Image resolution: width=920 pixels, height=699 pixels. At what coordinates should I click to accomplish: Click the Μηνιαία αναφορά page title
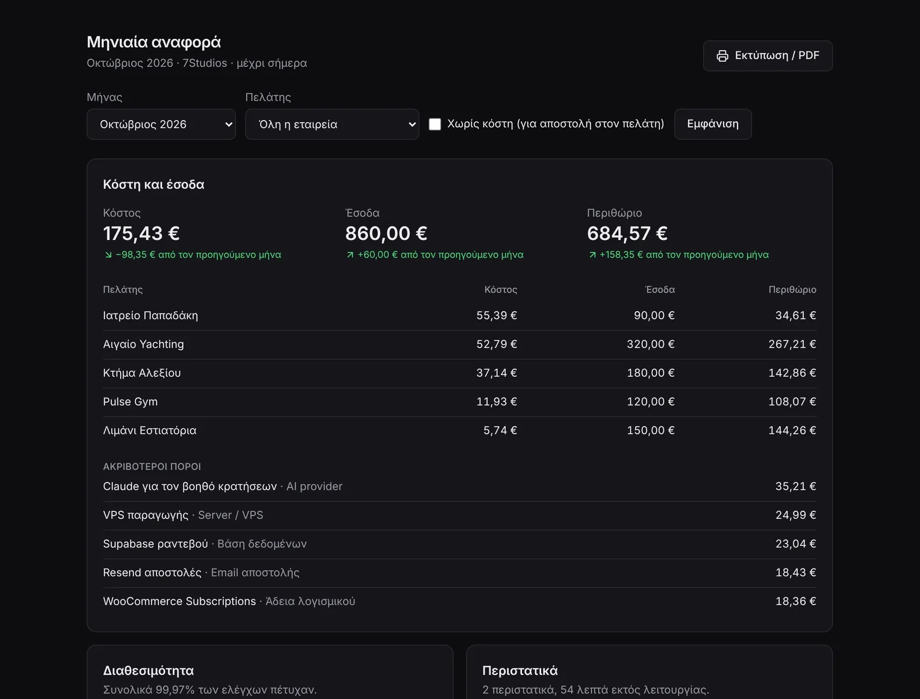tap(154, 42)
